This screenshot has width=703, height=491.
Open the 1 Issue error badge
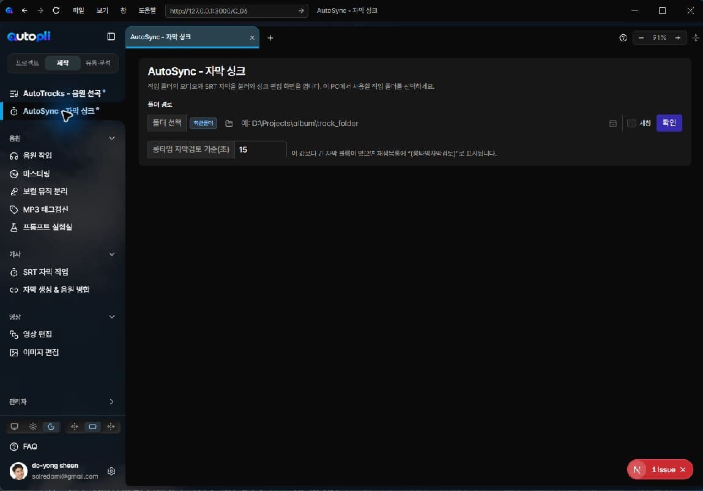tap(664, 470)
